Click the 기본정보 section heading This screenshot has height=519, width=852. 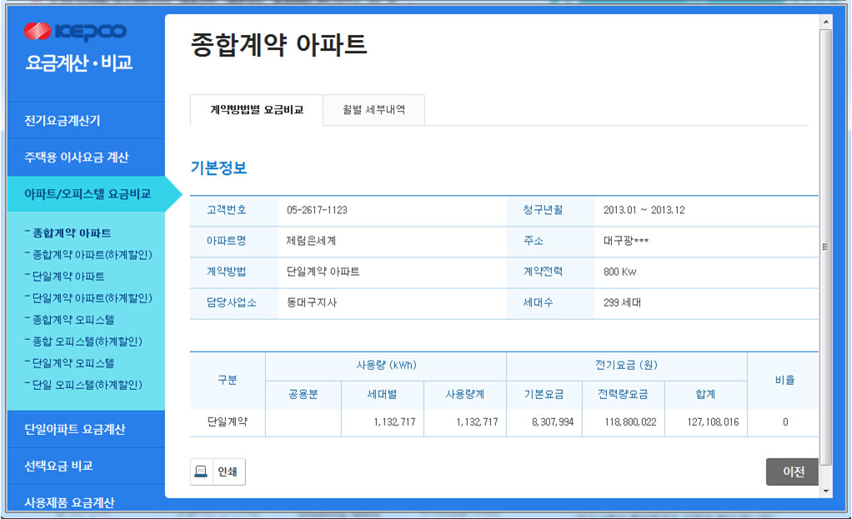click(x=218, y=167)
